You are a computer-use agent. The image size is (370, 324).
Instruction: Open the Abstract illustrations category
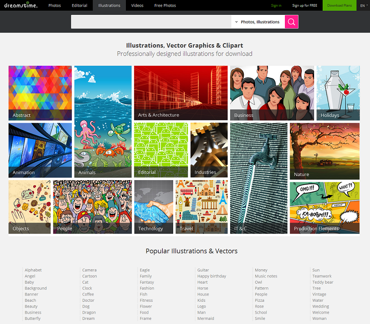40,93
